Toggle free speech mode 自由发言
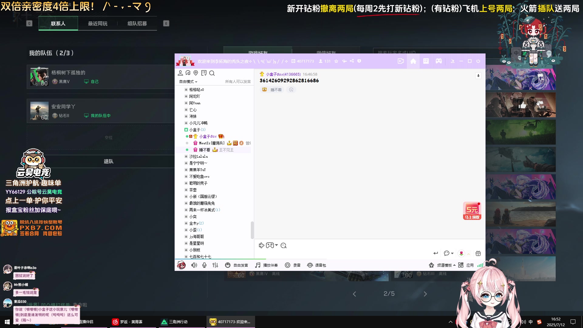 (237, 265)
